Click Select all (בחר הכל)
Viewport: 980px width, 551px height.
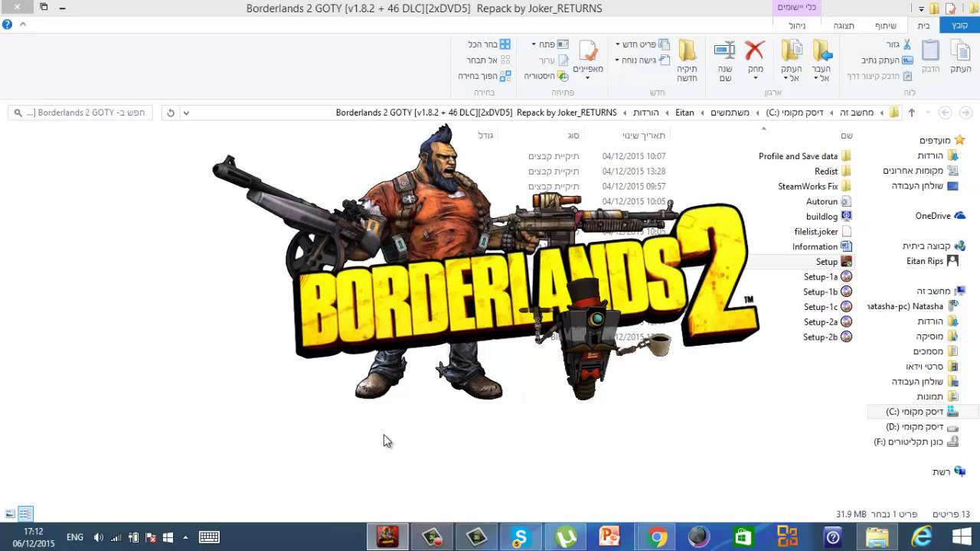tap(488, 44)
